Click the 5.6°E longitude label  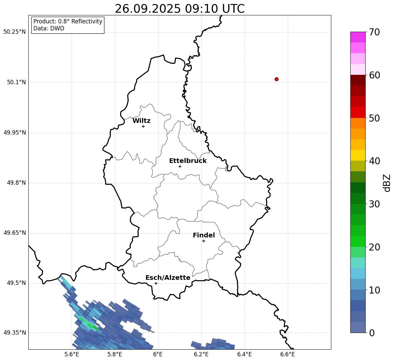click(72, 354)
